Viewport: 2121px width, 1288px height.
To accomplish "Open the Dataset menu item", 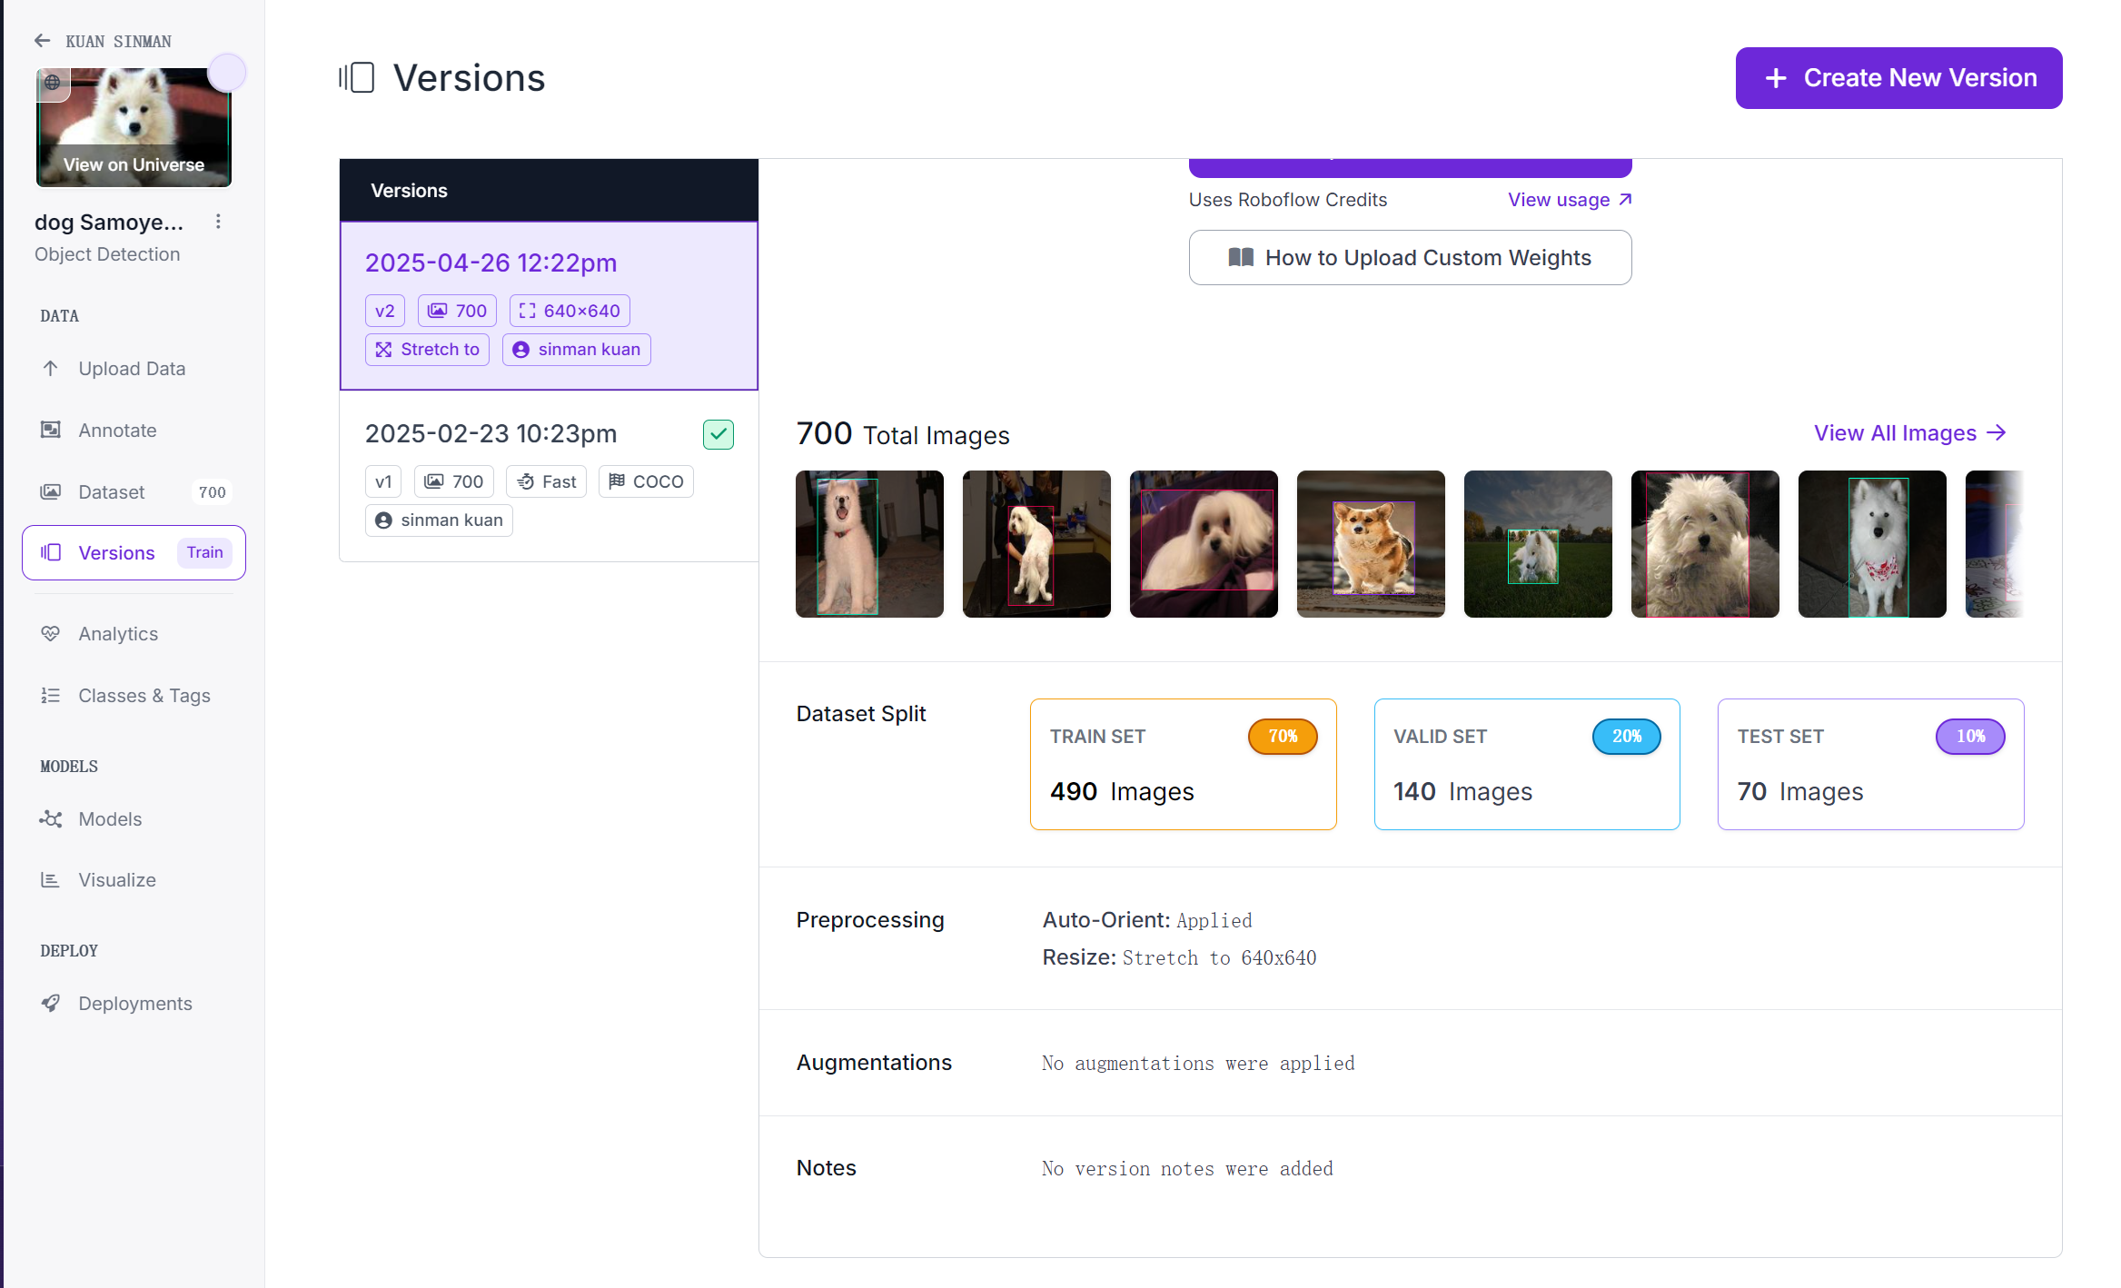I will click(111, 492).
